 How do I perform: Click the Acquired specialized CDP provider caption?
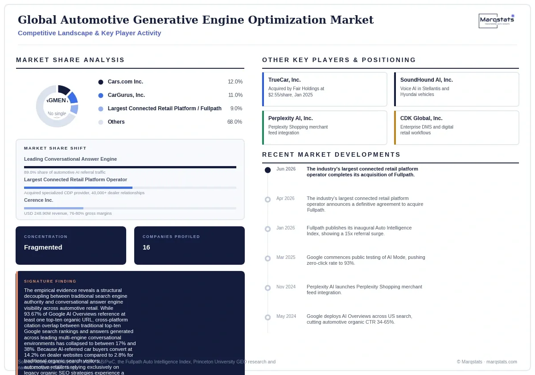click(84, 193)
